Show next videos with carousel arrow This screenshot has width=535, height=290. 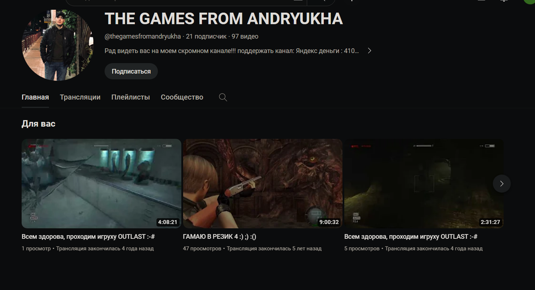pyautogui.click(x=502, y=184)
